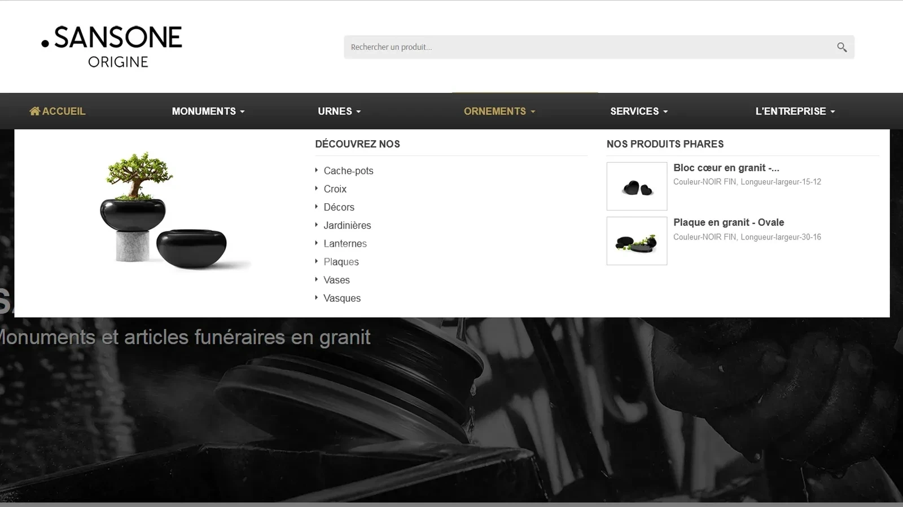Expand the Monuments dropdown menu

tap(208, 112)
